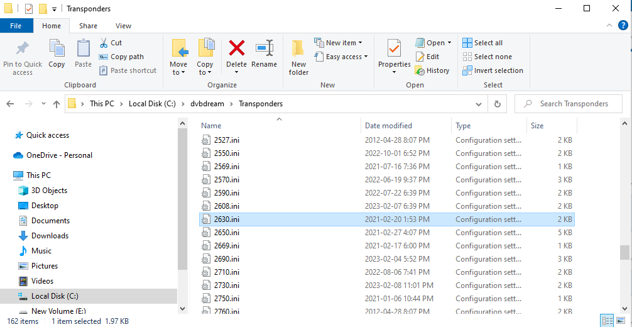Viewport: 632px width, 327px height.
Task: Click Edit in the Open group
Action: click(427, 57)
